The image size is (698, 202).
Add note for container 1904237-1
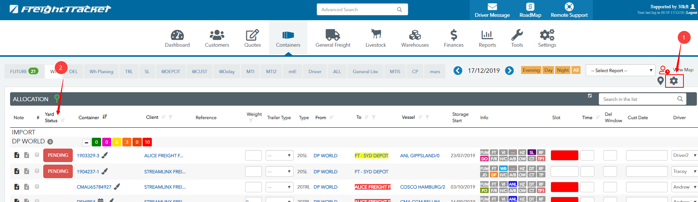[17, 171]
